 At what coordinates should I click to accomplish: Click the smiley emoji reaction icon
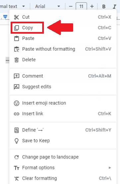click(x=16, y=103)
